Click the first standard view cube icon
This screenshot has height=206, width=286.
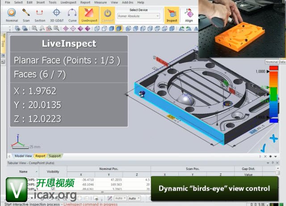click(128, 29)
